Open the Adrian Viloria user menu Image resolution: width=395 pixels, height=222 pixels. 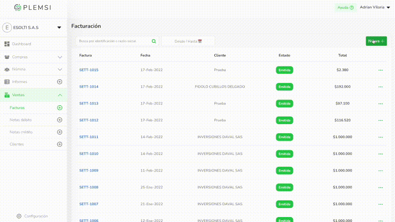[x=375, y=7]
